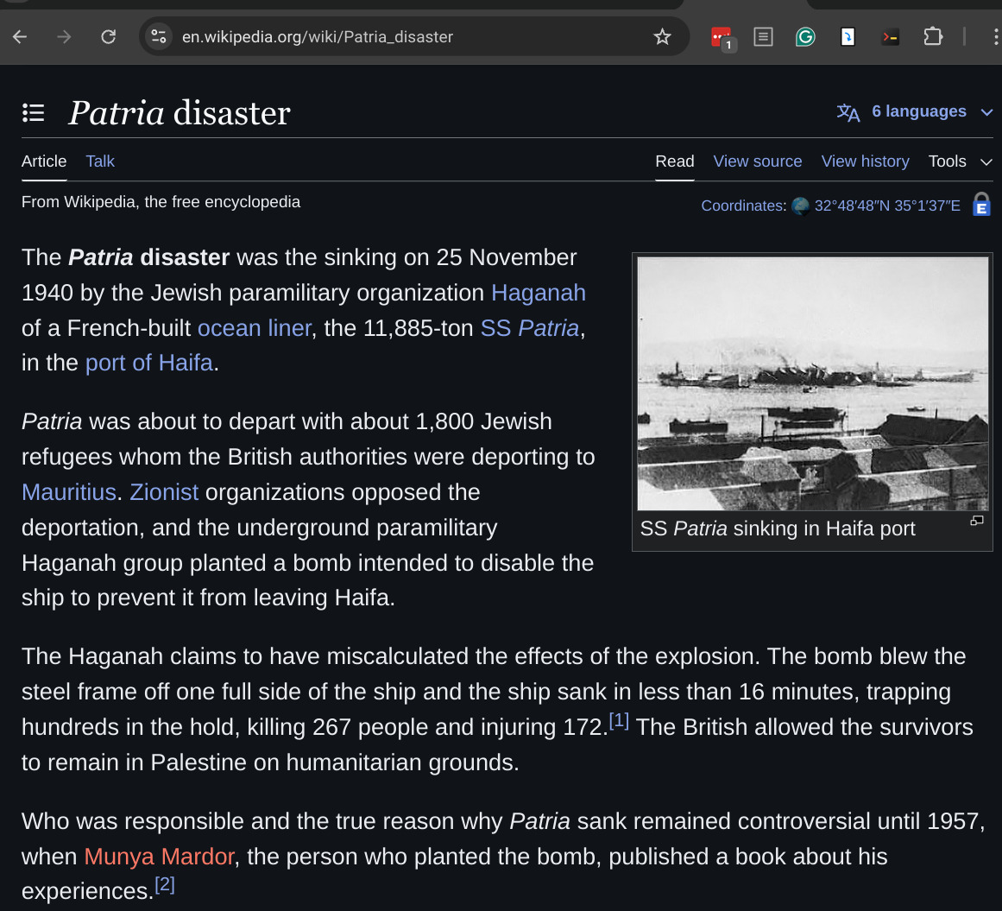
Task: Click the extended-protection padlock icon
Action: [981, 205]
